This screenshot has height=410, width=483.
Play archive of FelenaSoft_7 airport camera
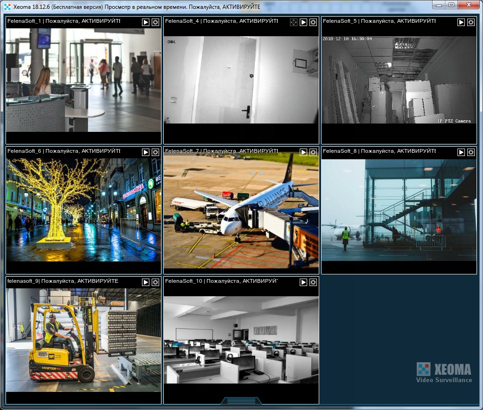(x=303, y=152)
